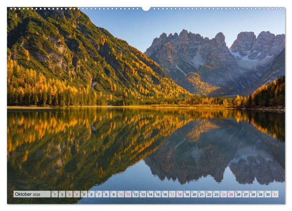Click the red date 17
This screenshot has height=211, width=292.
click(x=172, y=194)
